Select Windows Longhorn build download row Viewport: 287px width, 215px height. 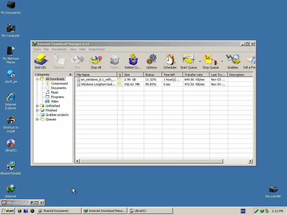click(164, 84)
